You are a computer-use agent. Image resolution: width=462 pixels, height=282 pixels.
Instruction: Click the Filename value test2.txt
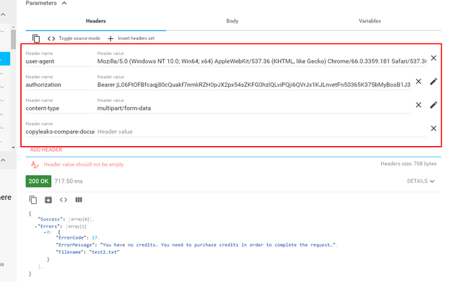coord(104,252)
